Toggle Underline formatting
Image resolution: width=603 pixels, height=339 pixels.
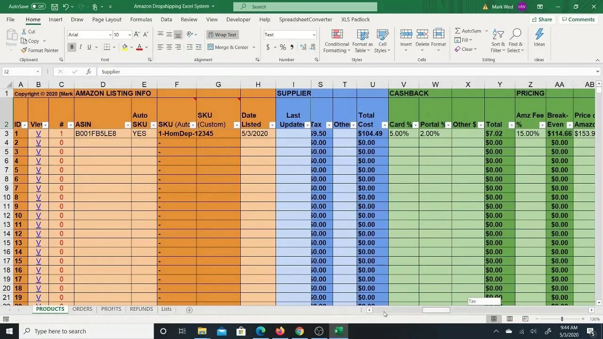click(89, 47)
